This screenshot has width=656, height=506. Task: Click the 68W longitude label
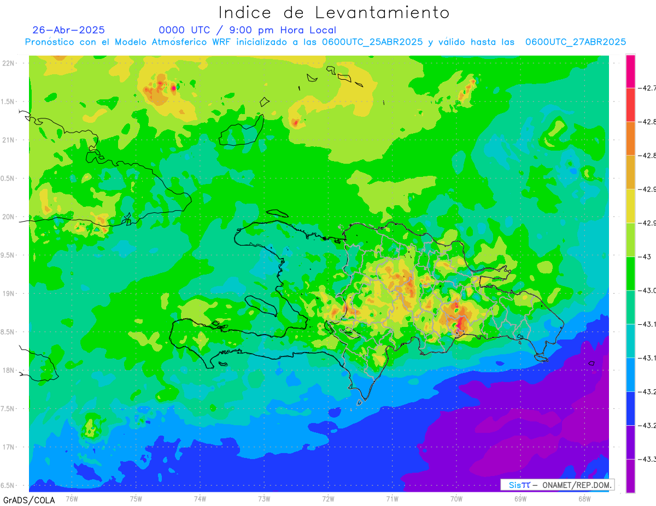[x=584, y=498]
